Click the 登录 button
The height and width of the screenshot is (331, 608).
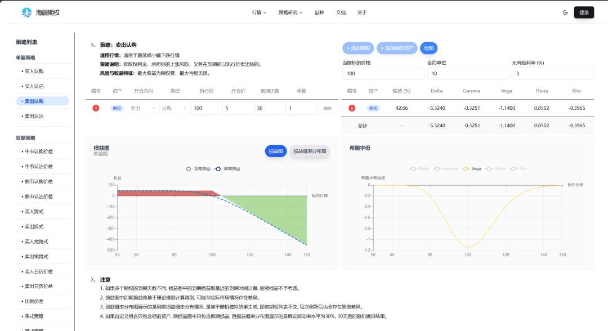tap(584, 12)
